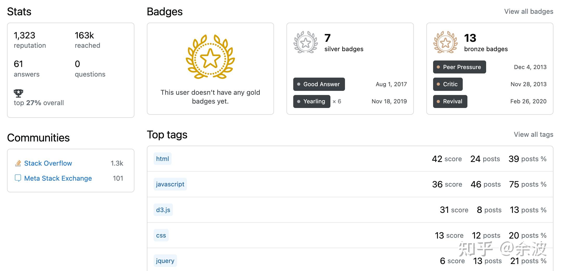Click the Meta Stack Exchange chat icon
561x271 pixels.
(18, 178)
